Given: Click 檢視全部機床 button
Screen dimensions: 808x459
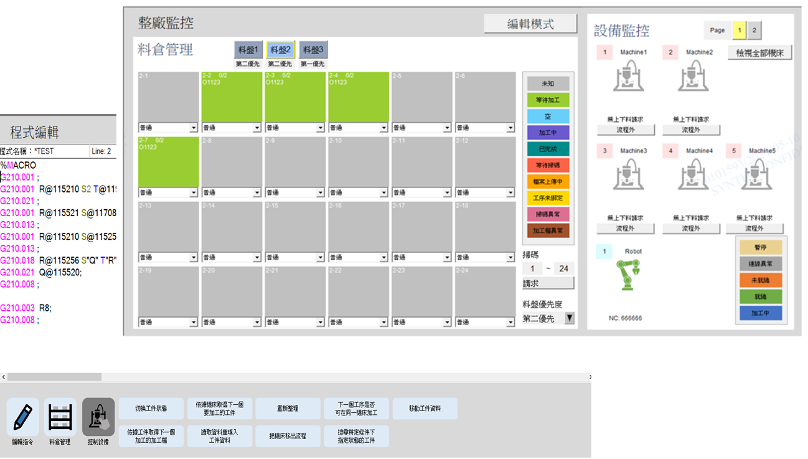Looking at the screenshot, I should pyautogui.click(x=759, y=53).
